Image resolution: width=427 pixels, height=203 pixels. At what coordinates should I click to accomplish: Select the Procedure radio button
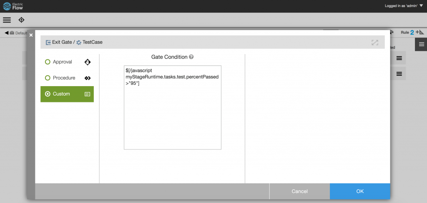(48, 78)
